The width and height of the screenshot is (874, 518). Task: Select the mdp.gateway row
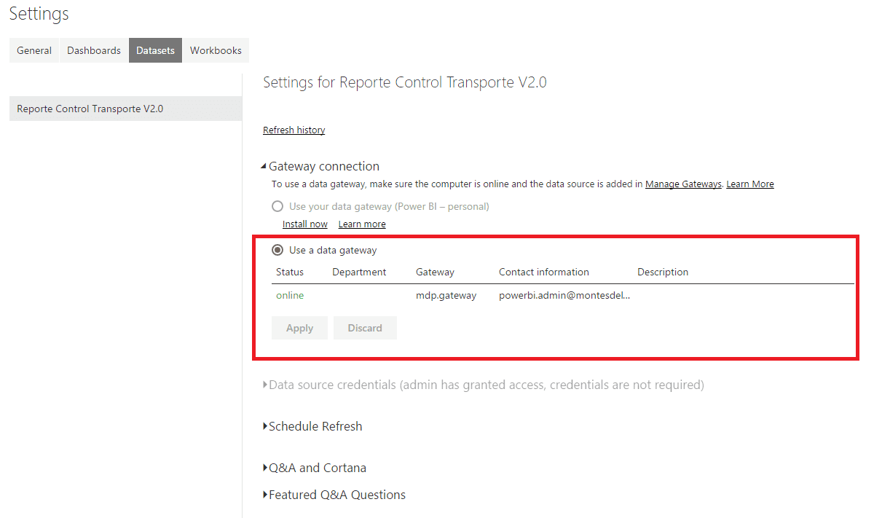tap(562, 295)
